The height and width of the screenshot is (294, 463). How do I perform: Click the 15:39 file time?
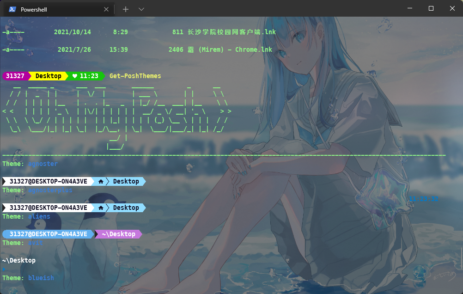pyautogui.click(x=118, y=49)
